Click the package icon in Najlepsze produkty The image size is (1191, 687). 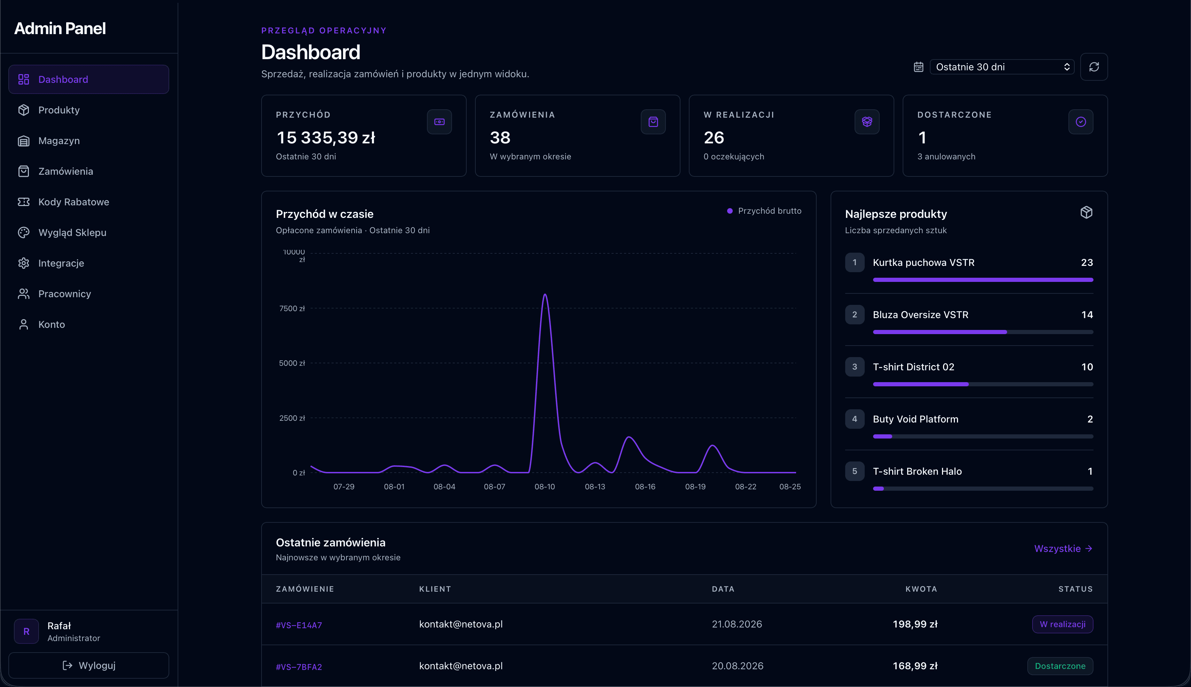[x=1086, y=212]
